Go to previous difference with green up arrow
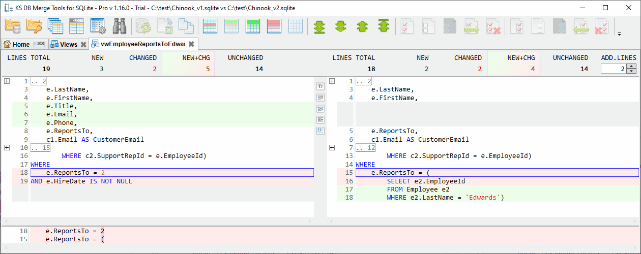Viewport: 641px width, 254px height. 362,26
